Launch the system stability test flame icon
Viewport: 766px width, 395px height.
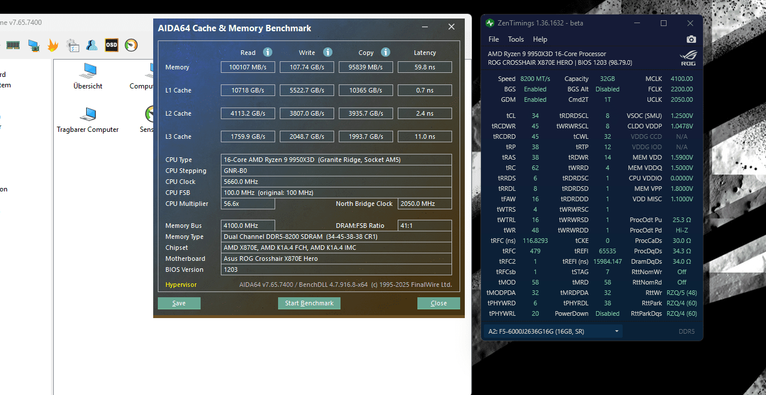point(53,45)
